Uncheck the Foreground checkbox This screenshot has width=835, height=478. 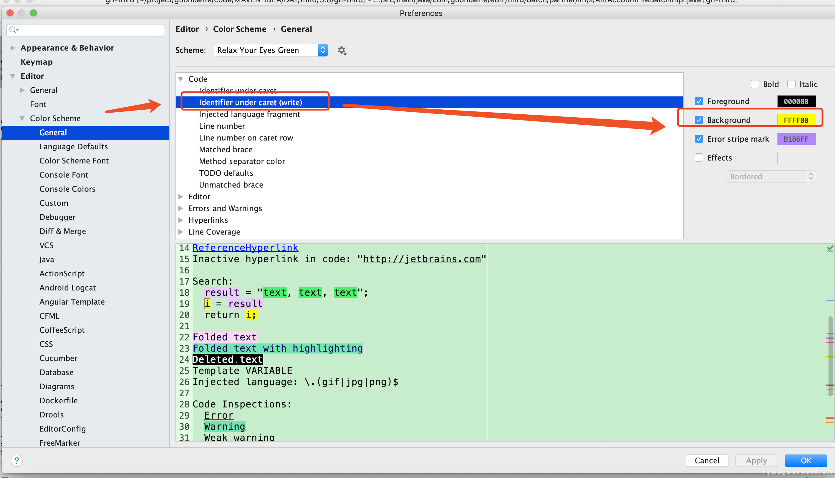(699, 101)
